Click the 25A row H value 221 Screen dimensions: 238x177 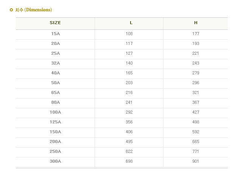[196, 53]
